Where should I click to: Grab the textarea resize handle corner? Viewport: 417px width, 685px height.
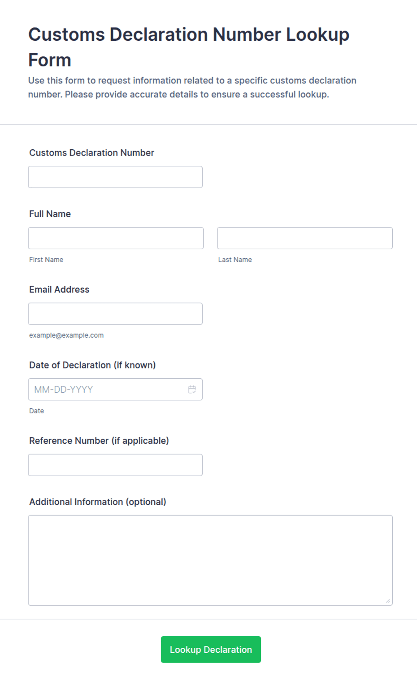click(388, 601)
